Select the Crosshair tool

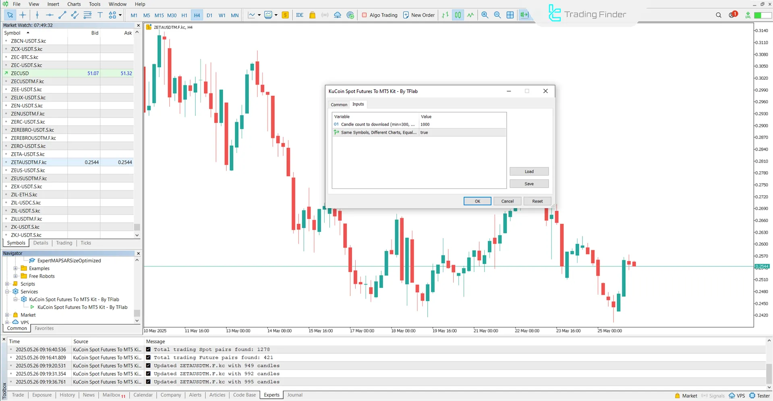pos(23,15)
